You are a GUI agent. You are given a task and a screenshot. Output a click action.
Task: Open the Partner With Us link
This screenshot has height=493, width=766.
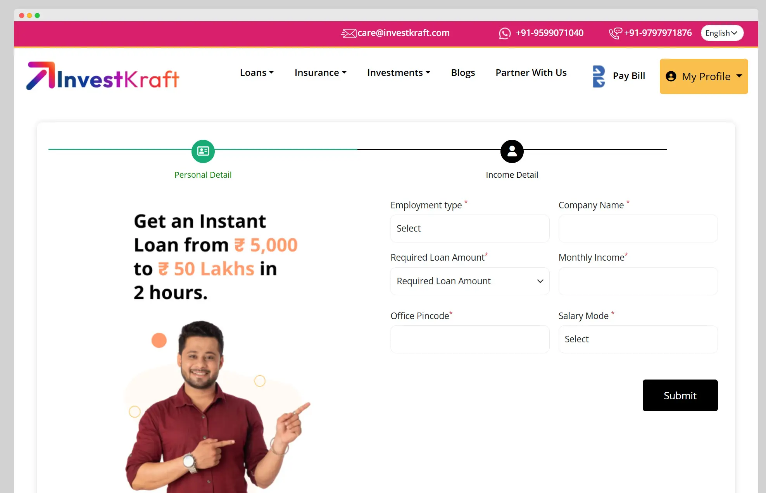(531, 73)
